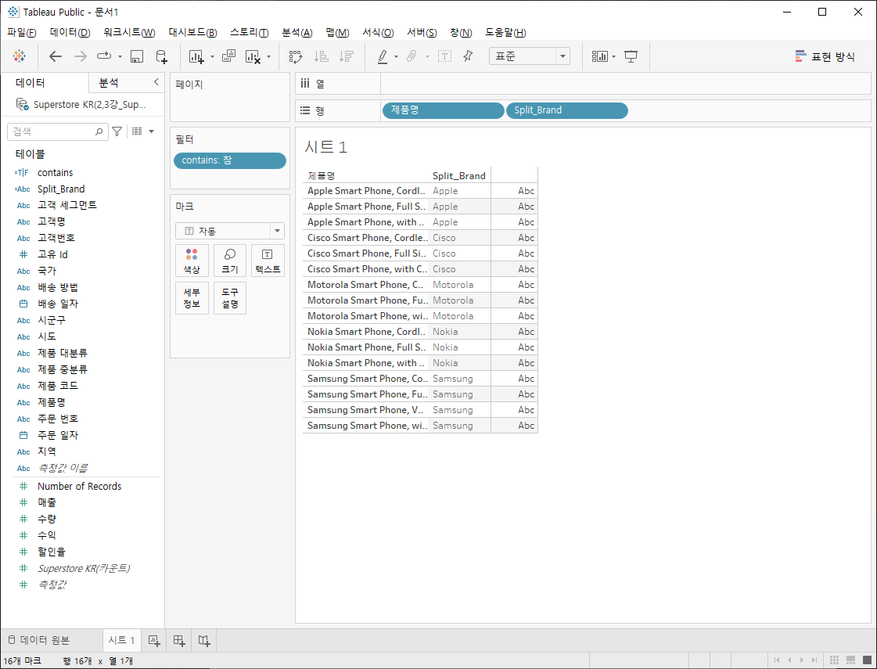The image size is (877, 669).
Task: Click the Undo back arrow
Action: click(56, 56)
